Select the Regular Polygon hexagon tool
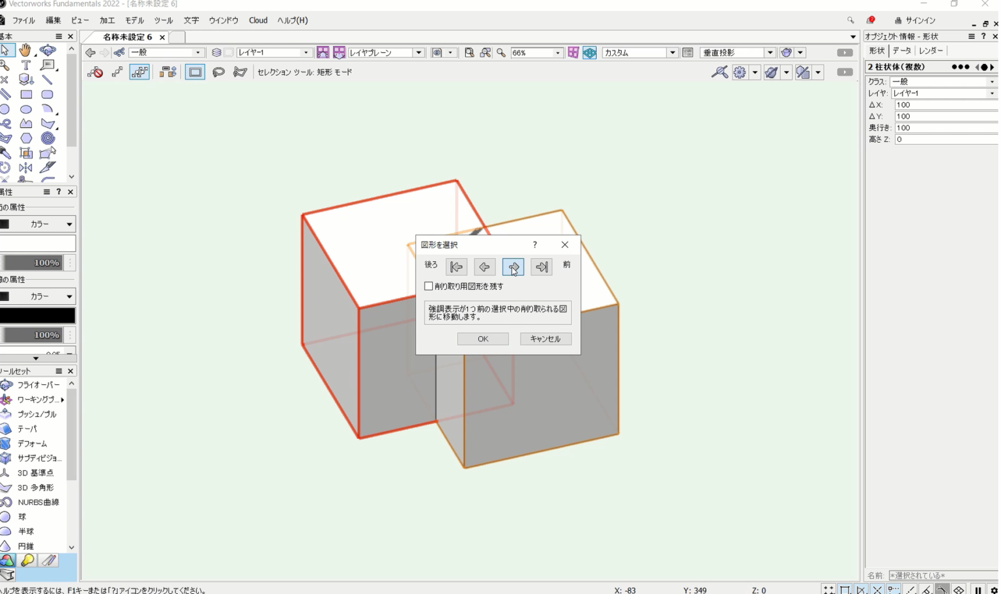This screenshot has height=594, width=1001. pos(25,138)
